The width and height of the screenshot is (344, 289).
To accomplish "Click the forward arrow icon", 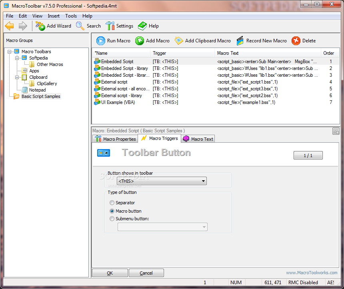I will coord(23,26).
